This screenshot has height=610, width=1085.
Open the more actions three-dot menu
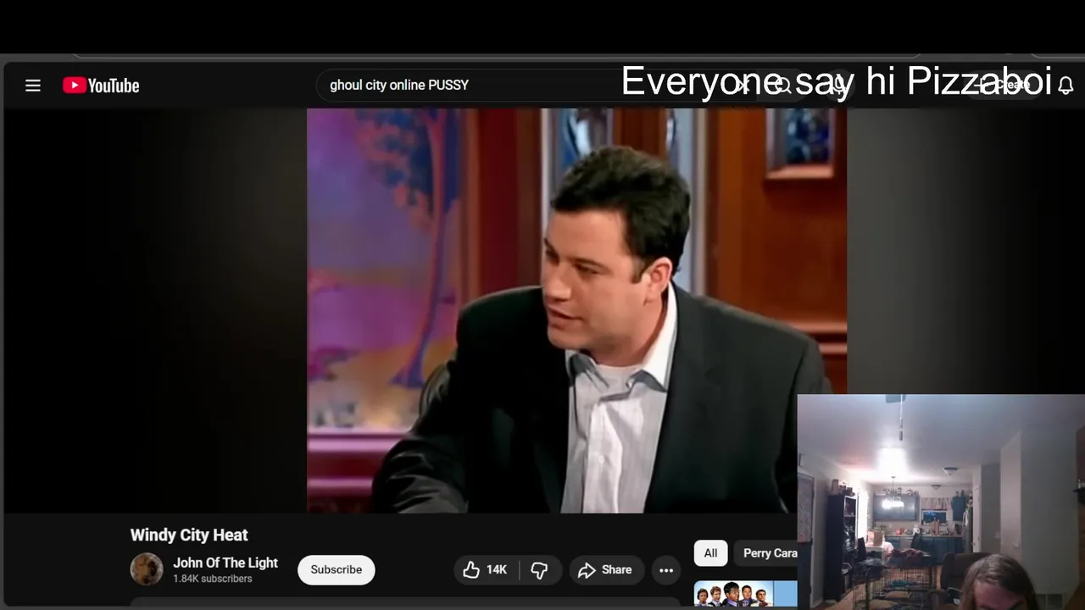[666, 570]
